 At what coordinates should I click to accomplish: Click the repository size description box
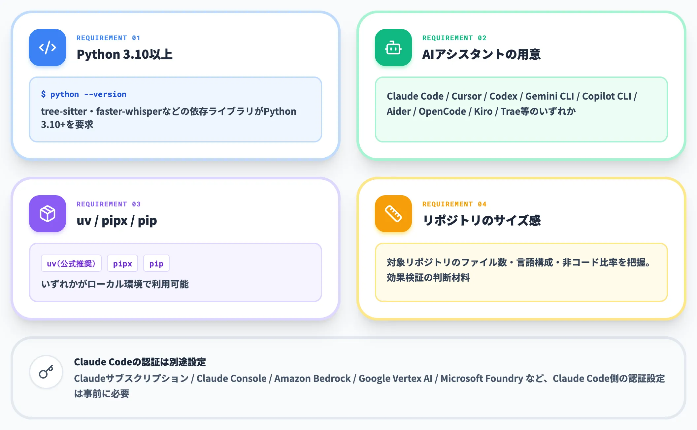pos(521,272)
